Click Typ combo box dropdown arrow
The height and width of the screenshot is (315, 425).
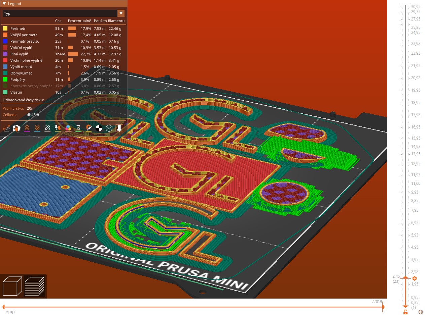pyautogui.click(x=121, y=13)
